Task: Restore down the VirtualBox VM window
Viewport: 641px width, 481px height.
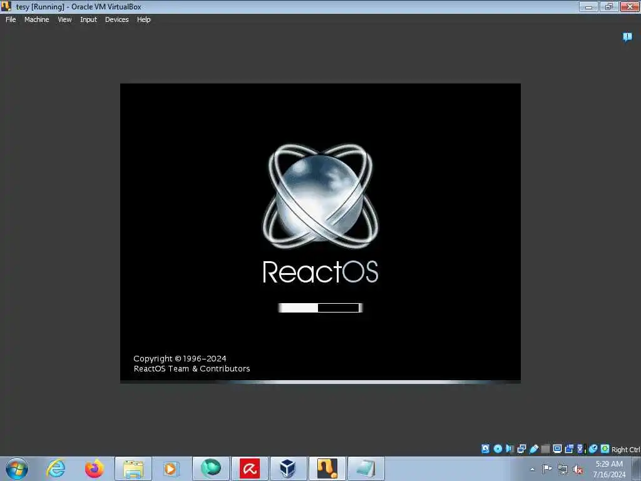Action: 609,6
